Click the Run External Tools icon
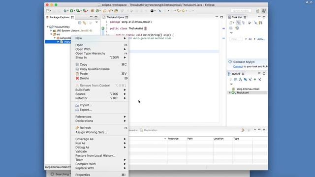This screenshot has height=177, width=315. click(85, 11)
